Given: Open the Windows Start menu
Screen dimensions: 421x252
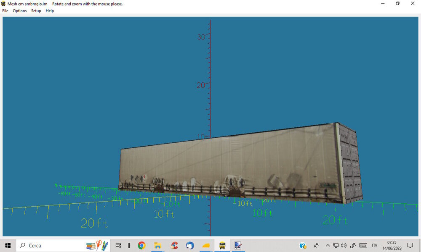Looking at the screenshot, I should (x=8, y=245).
